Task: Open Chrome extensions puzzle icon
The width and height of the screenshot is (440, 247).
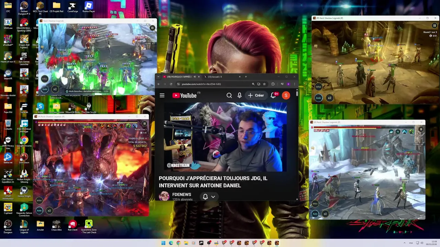Action: tap(273, 84)
